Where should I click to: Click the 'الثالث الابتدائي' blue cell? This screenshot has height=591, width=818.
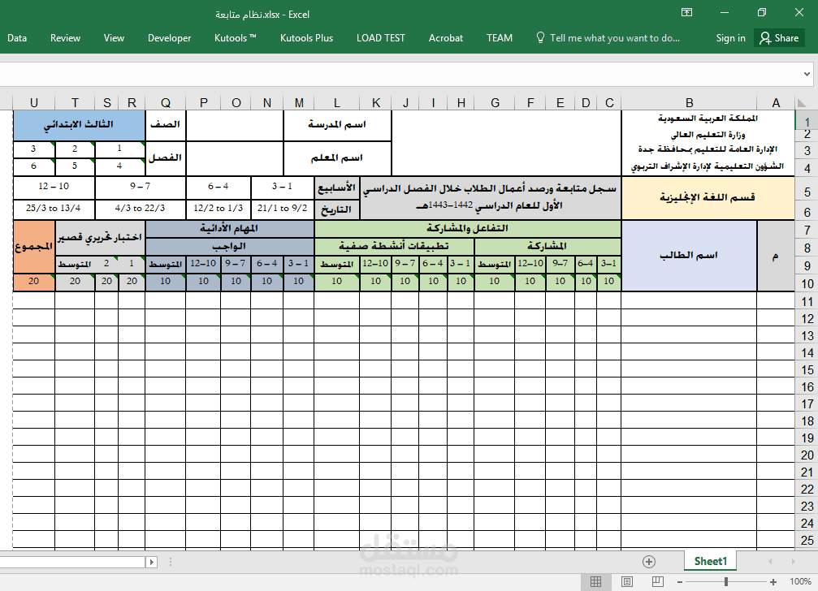pos(79,124)
